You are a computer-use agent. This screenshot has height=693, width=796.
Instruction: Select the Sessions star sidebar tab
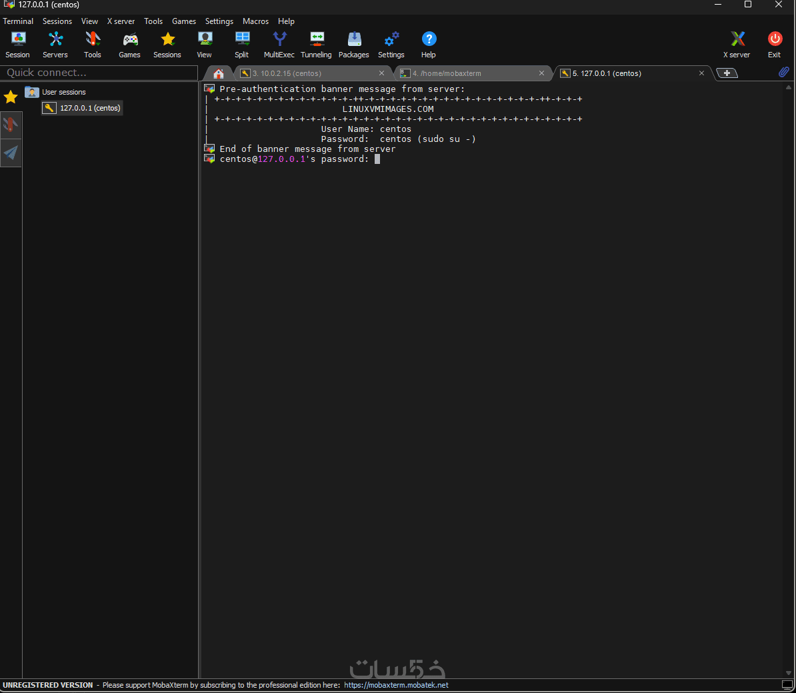click(x=11, y=97)
